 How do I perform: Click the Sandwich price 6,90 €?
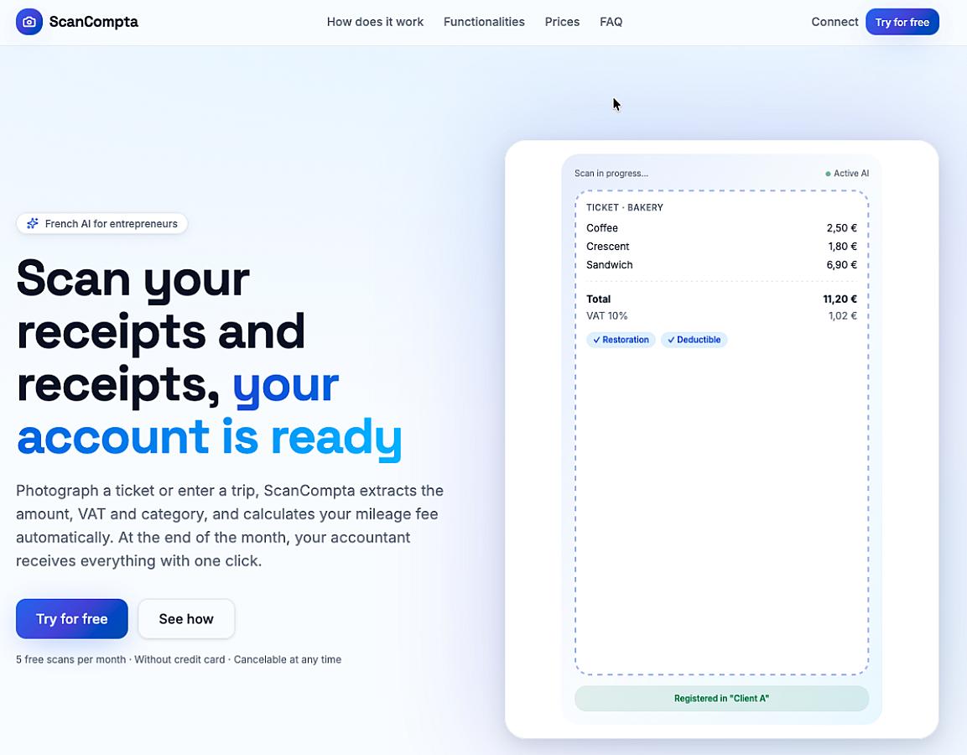(x=842, y=264)
